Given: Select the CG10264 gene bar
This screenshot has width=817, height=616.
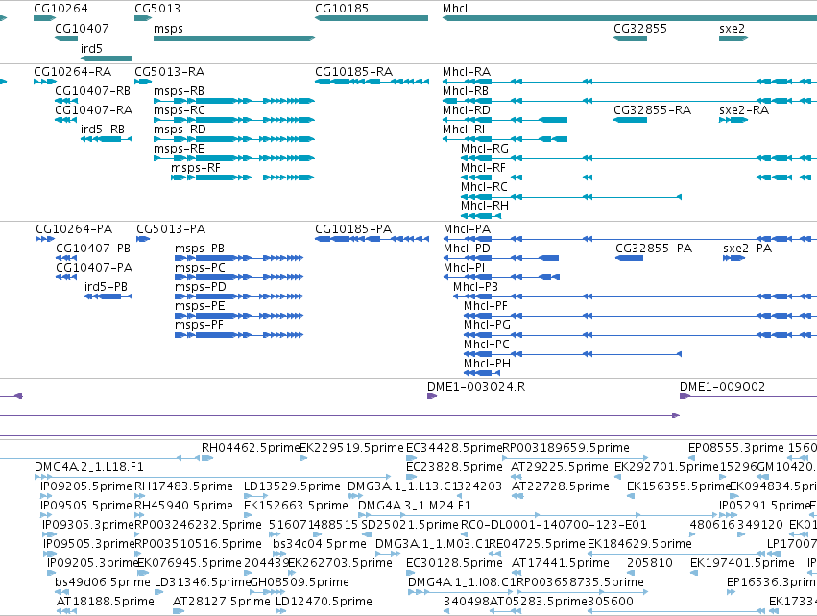Looking at the screenshot, I should click(x=44, y=19).
